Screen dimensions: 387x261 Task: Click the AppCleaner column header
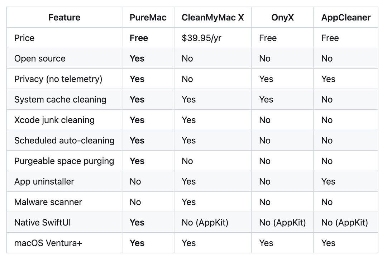point(346,18)
